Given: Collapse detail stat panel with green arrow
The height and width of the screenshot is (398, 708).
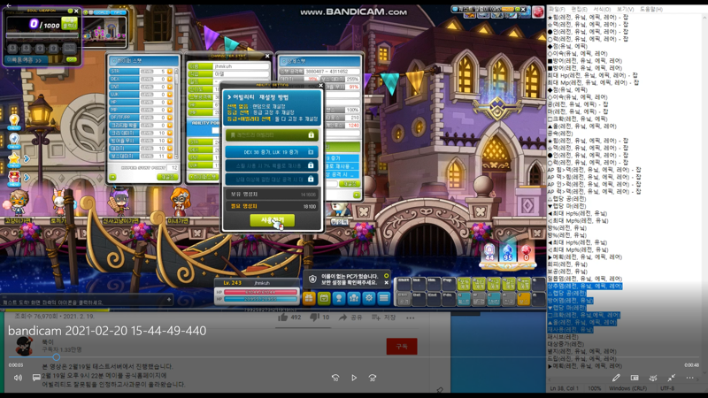Looking at the screenshot, I should pyautogui.click(x=357, y=195).
